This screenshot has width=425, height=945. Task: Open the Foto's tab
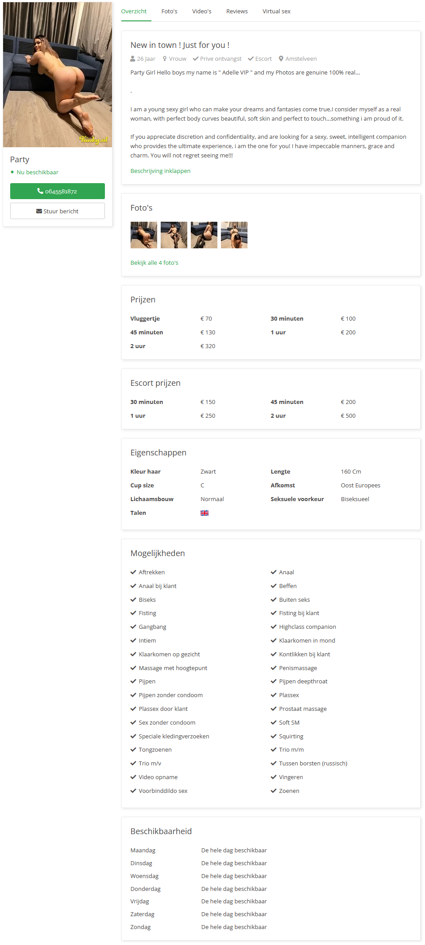169,11
